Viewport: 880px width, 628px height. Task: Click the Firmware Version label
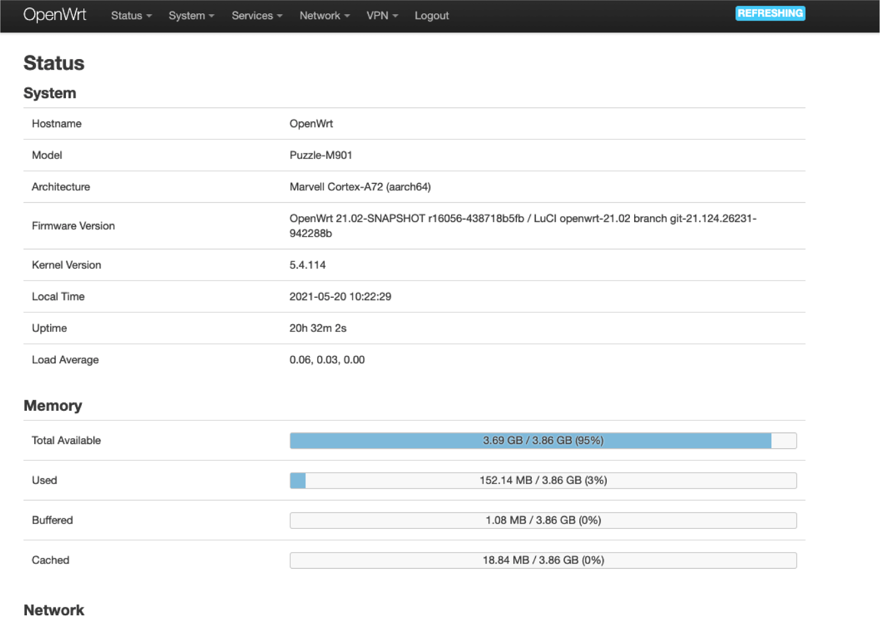click(73, 226)
